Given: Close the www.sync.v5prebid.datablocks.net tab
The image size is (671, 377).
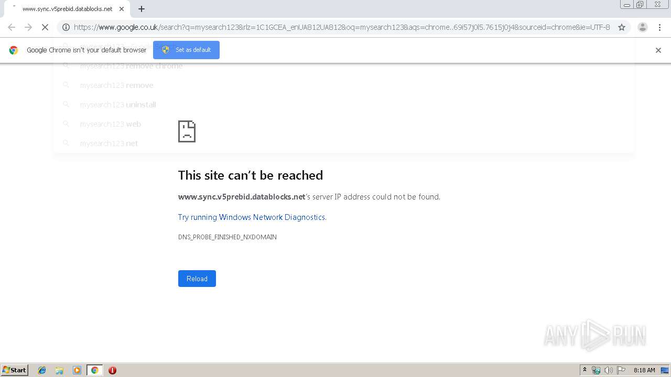Looking at the screenshot, I should point(122,9).
